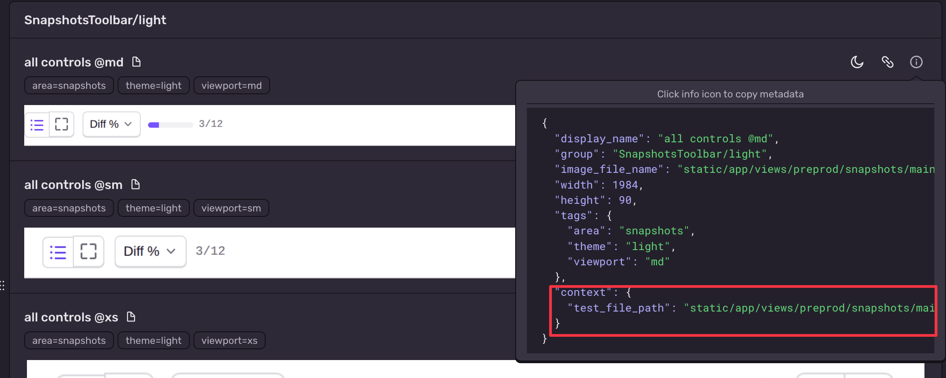The height and width of the screenshot is (378, 946).
Task: Open file icon next to all controls @md
Action: pyautogui.click(x=136, y=62)
